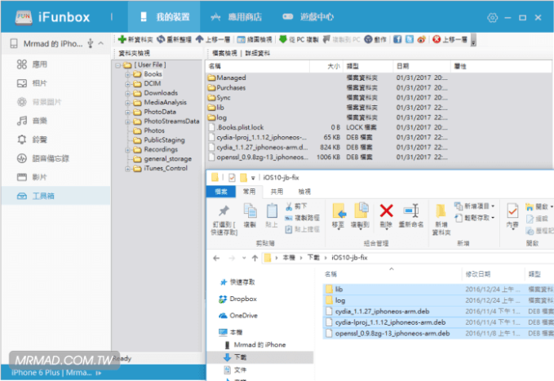Click Explorer back arrow button
Screen dimensions: 554x381
pos(216,258)
